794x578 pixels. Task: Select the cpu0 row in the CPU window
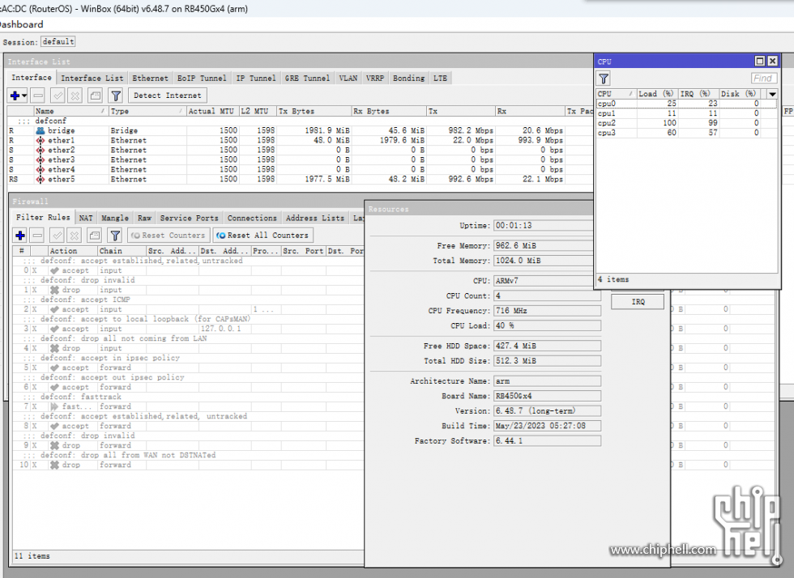[686, 104]
